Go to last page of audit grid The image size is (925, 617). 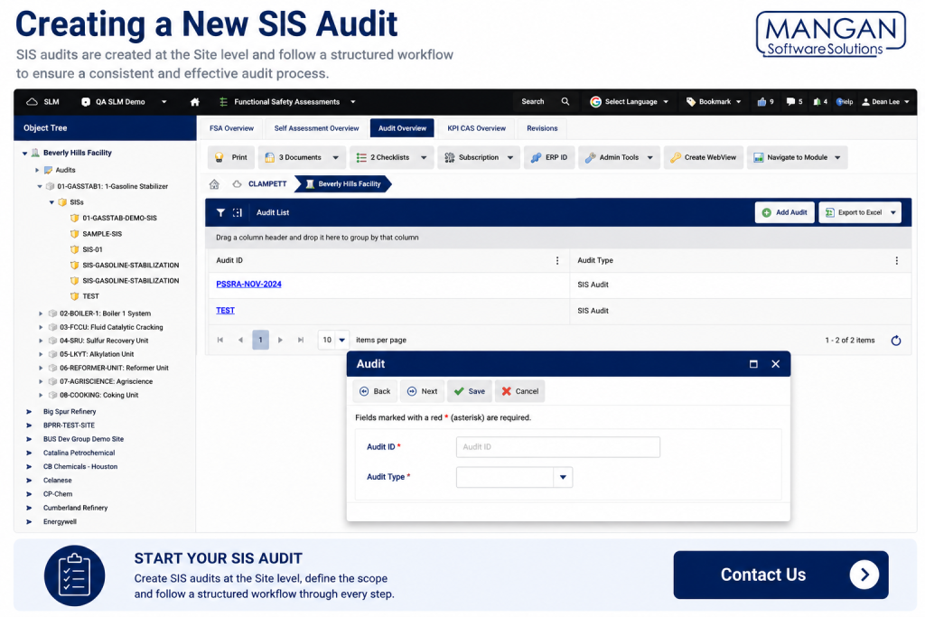click(x=301, y=341)
